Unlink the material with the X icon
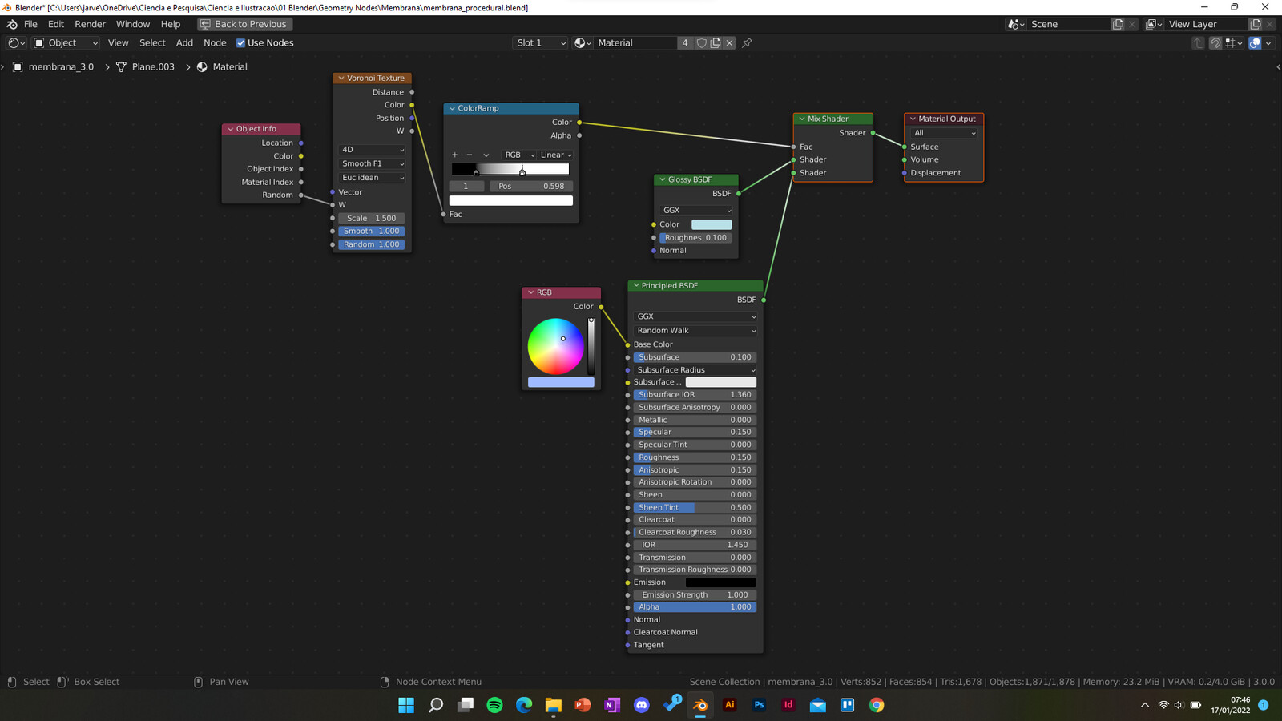Screen dimensions: 1282x721 point(730,43)
